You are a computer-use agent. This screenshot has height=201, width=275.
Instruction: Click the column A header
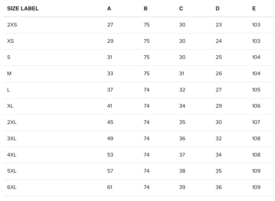(x=109, y=9)
